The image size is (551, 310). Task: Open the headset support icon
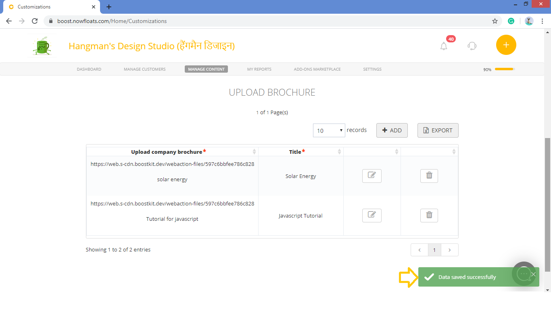(472, 46)
